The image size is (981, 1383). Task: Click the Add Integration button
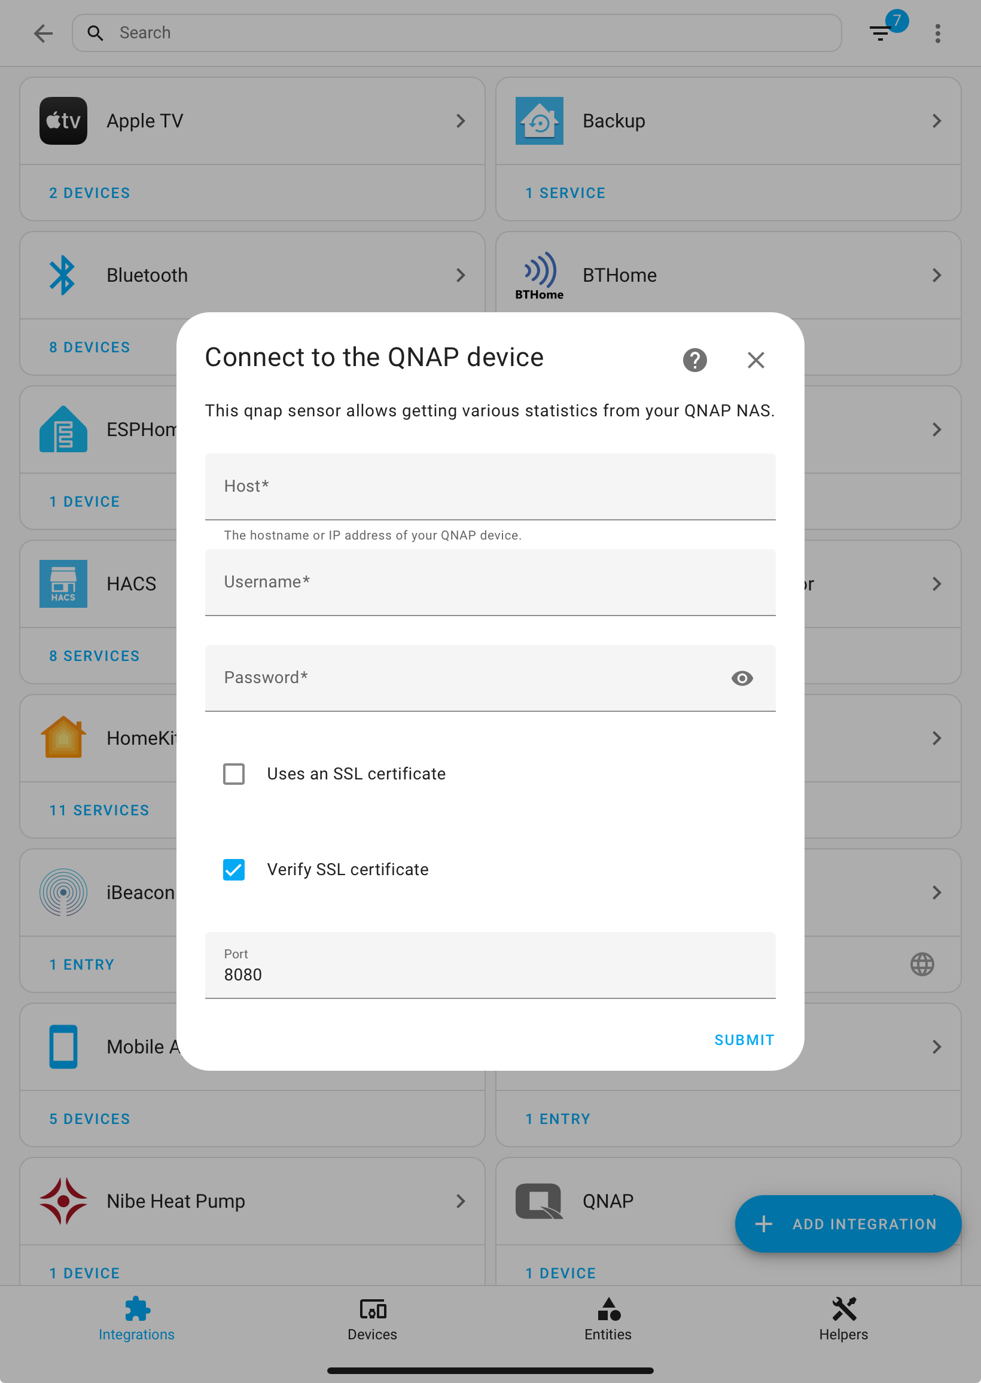(847, 1223)
